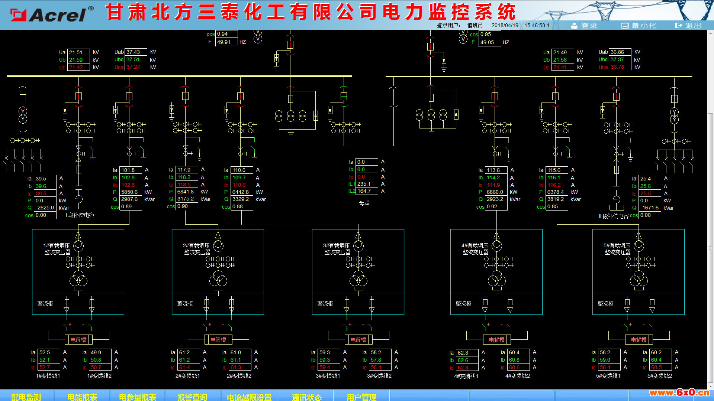
Task: Click reactive power value -2625.0
Action: [45, 208]
